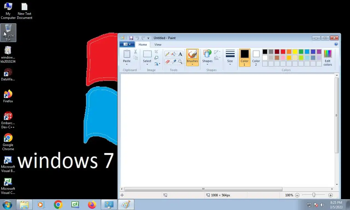Click the rectangular Select tool icon

tap(147, 54)
